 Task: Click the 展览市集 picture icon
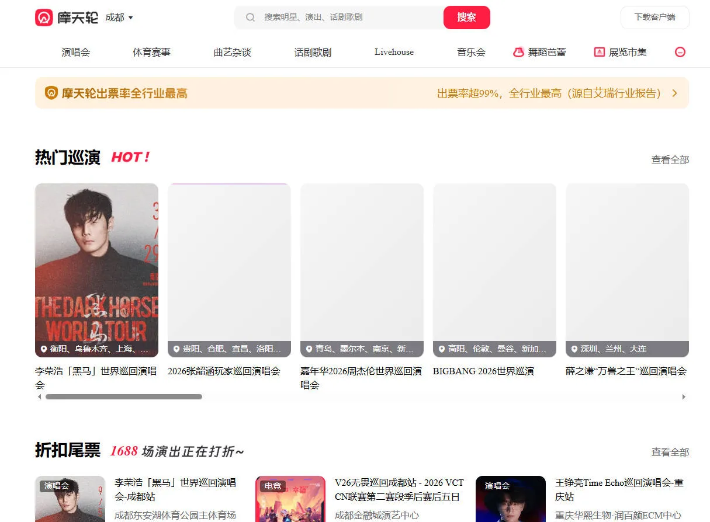pos(599,52)
